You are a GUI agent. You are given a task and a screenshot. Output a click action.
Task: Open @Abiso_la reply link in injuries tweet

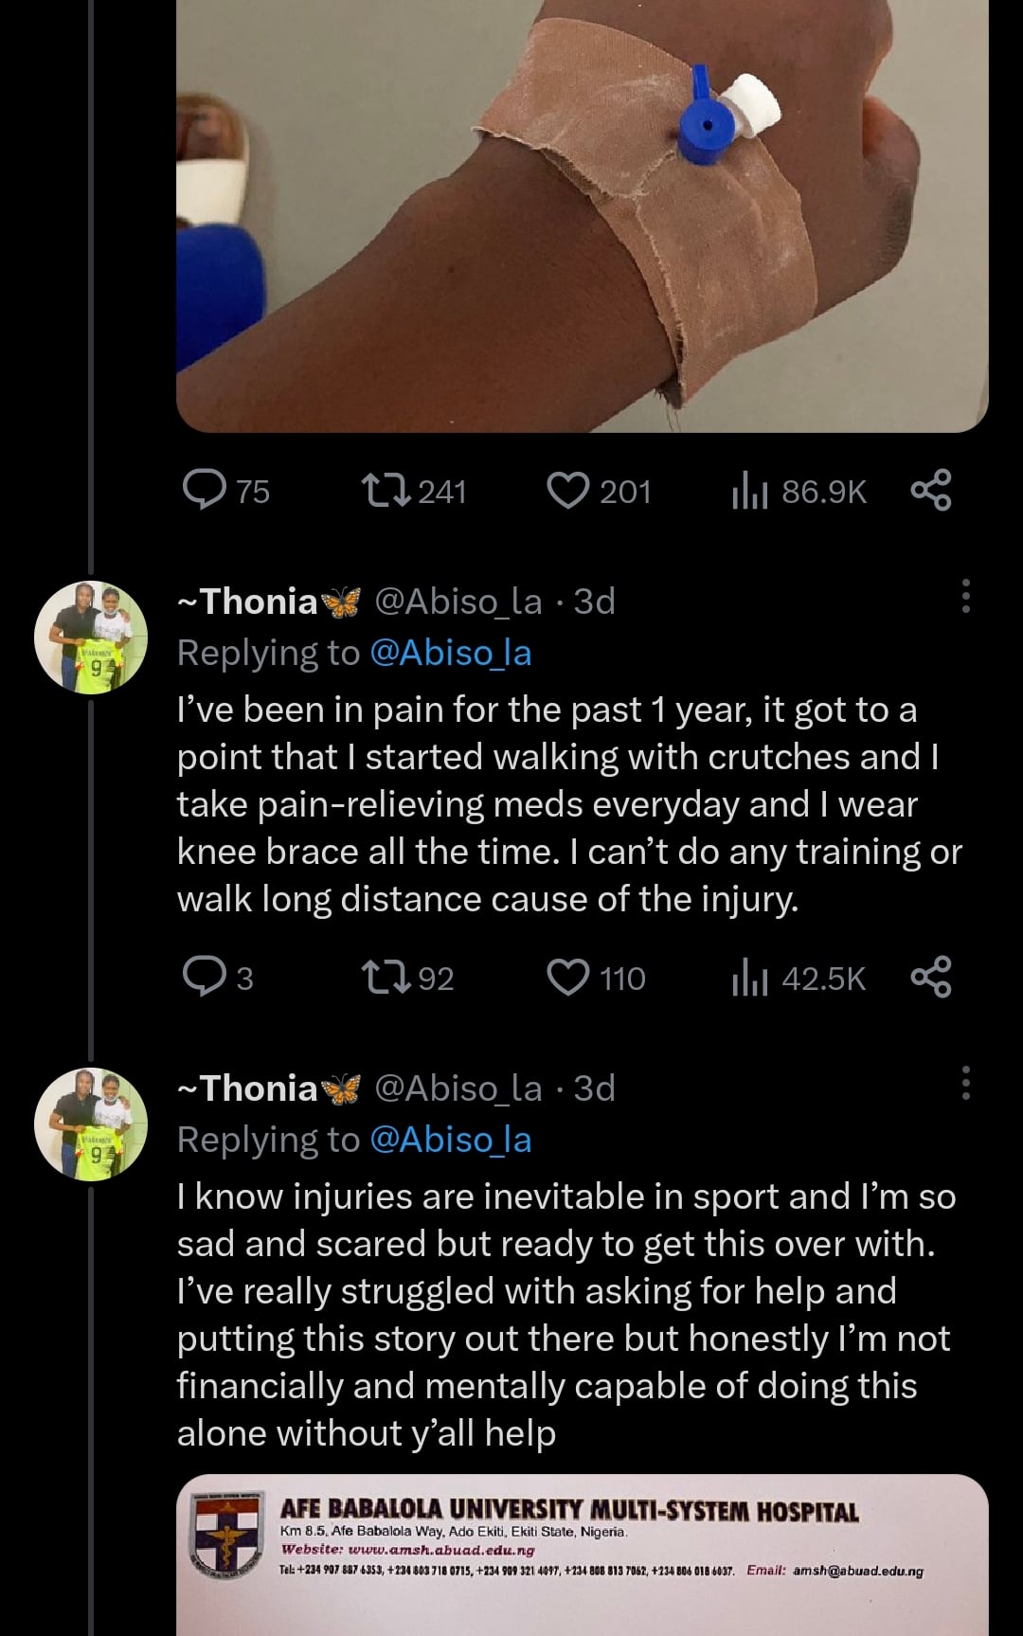(x=450, y=1140)
